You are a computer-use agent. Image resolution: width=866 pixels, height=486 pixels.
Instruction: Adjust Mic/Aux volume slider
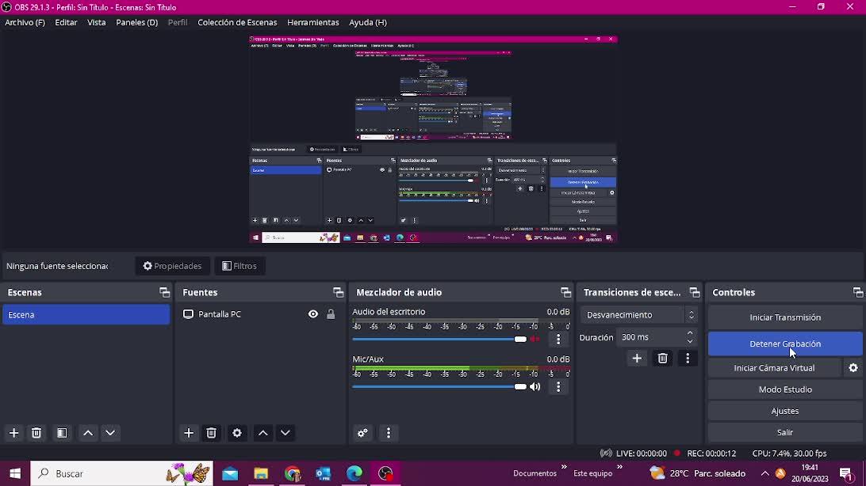tap(439, 387)
